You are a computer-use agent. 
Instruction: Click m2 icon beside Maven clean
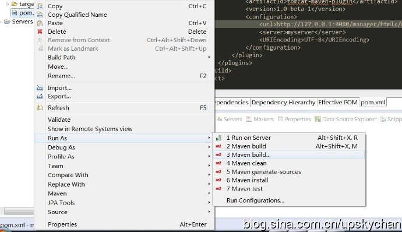pos(218,163)
